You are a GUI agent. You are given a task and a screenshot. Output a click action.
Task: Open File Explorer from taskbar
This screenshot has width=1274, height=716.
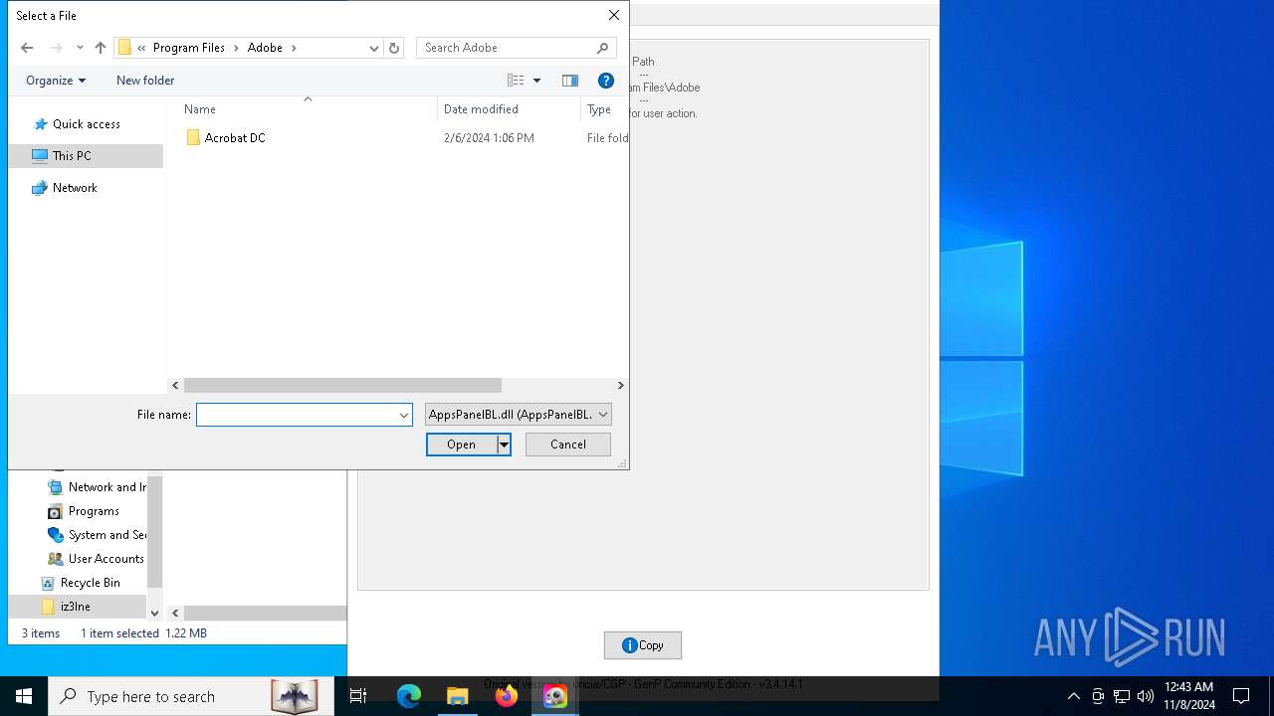point(458,696)
